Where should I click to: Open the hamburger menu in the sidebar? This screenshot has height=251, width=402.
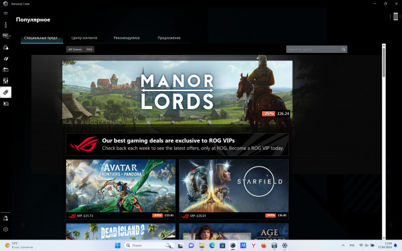(5, 13)
